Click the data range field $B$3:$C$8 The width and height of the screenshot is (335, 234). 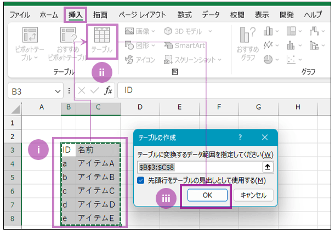tap(200, 167)
